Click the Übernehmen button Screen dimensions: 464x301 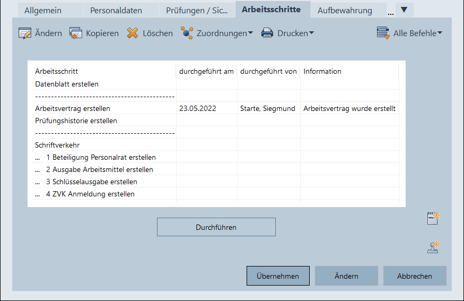pos(278,276)
